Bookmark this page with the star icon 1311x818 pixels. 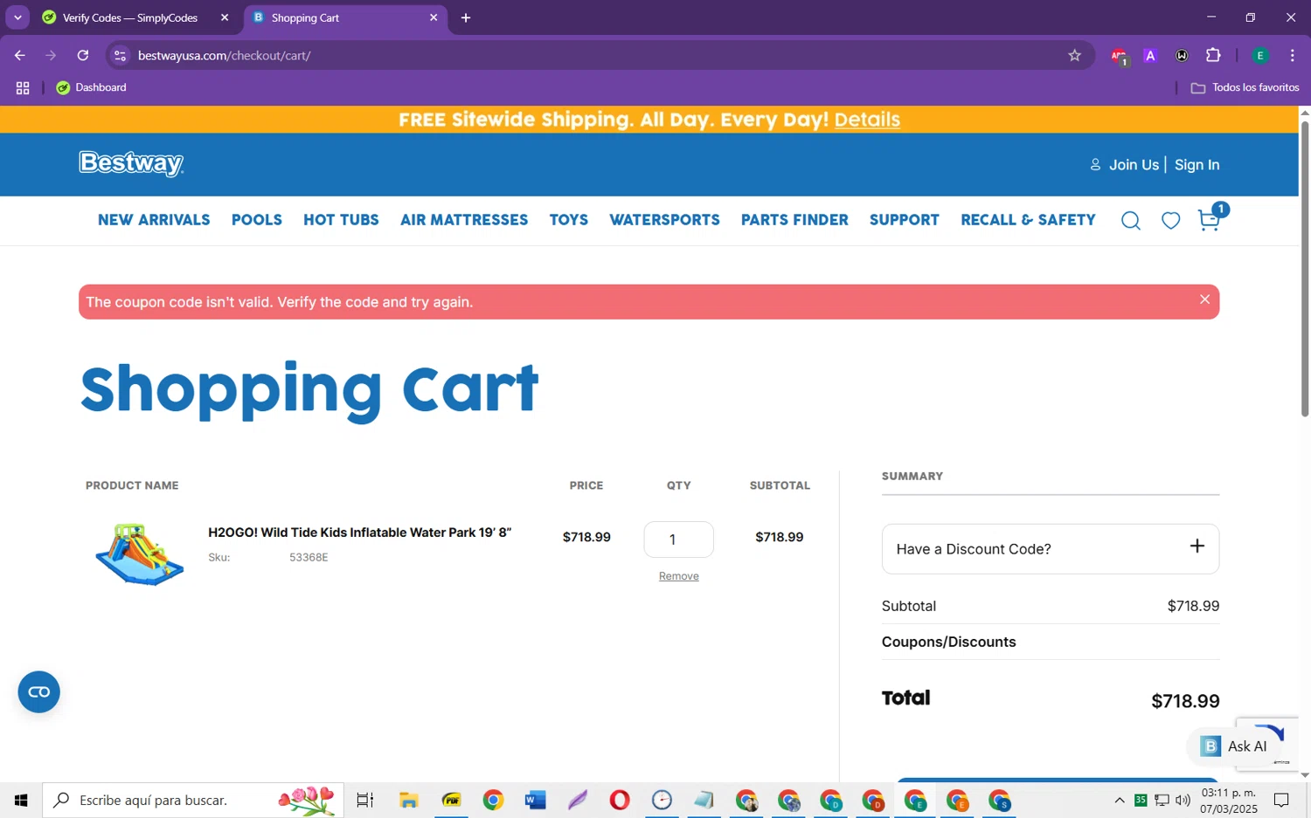1075,56
